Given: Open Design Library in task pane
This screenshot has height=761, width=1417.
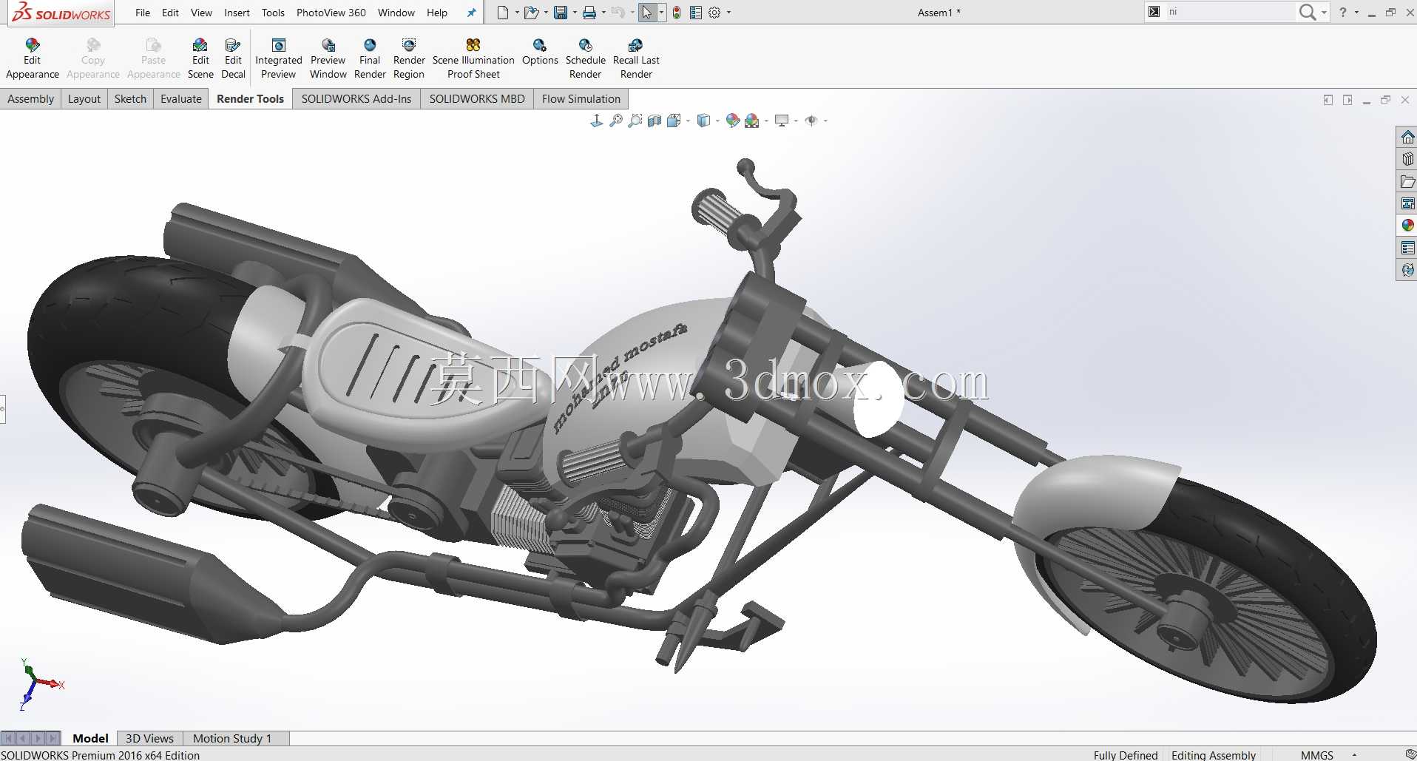Looking at the screenshot, I should pos(1407,159).
